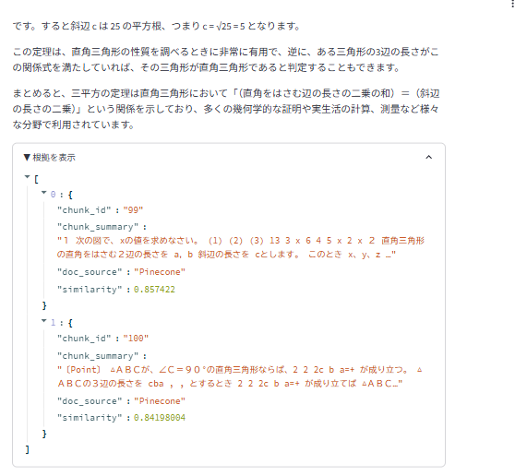Viewport: 527px width, 476px height.
Task: Click the "similarity" key of item 1
Action: point(90,418)
